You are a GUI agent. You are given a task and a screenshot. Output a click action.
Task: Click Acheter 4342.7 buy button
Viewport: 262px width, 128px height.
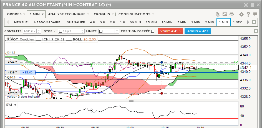(198, 31)
